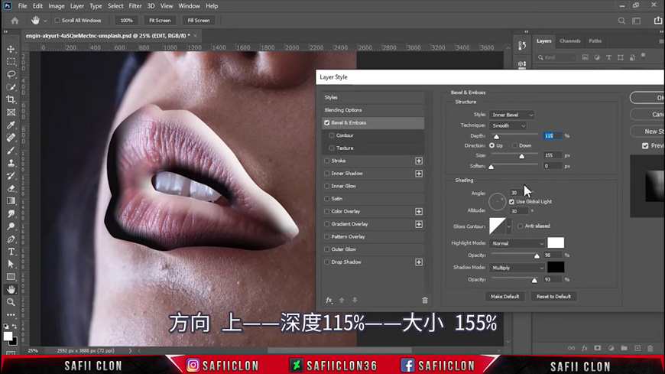665x374 pixels.
Task: Click the plus icon beside Stroke effect
Action: pyautogui.click(x=419, y=161)
